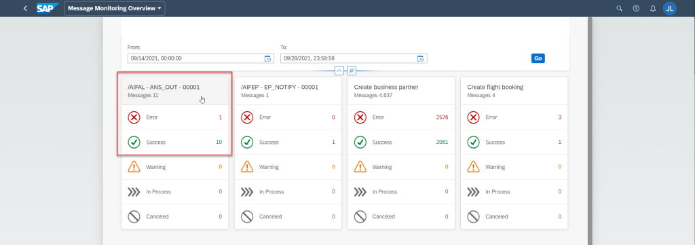Click the vertical scrollbar on right
This screenshot has height=245, width=695.
[590, 131]
